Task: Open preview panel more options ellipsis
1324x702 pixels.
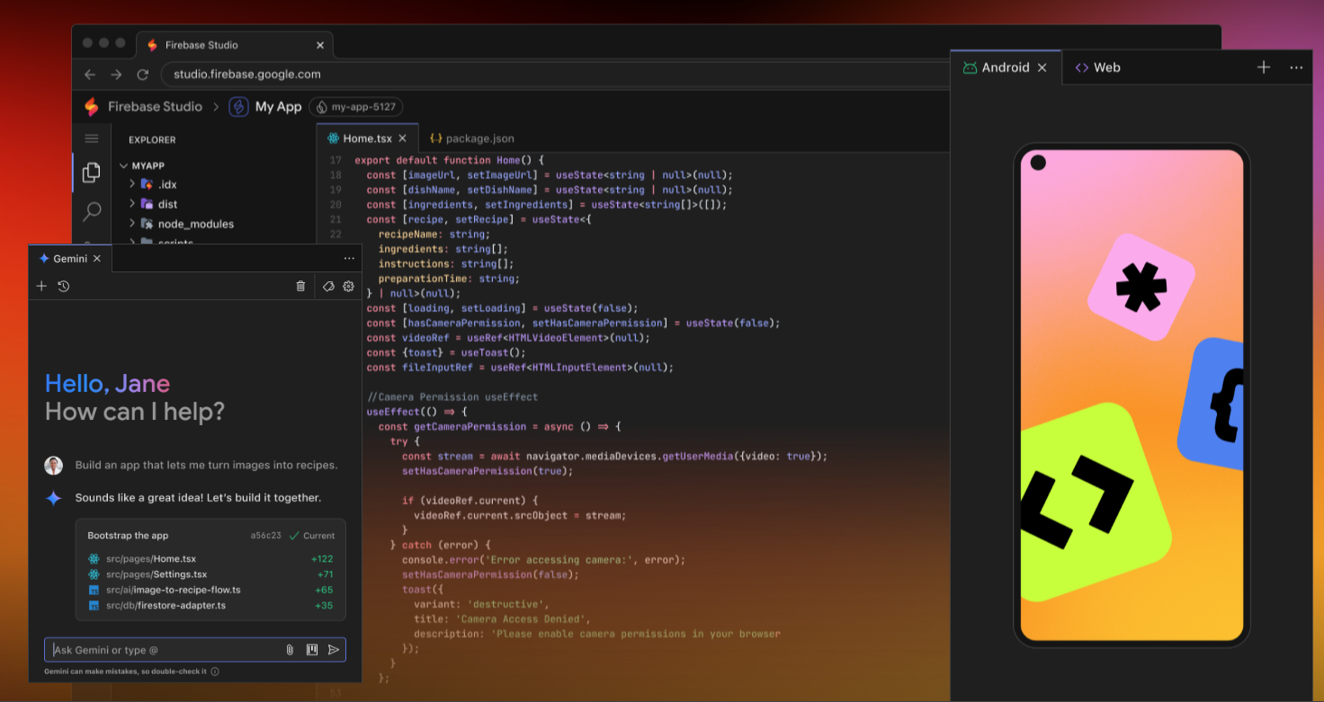Action: click(1296, 67)
